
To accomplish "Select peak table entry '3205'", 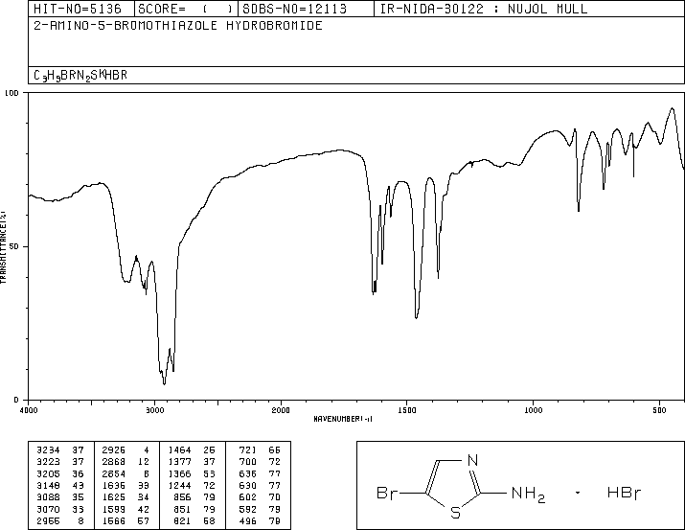I will tap(49, 473).
